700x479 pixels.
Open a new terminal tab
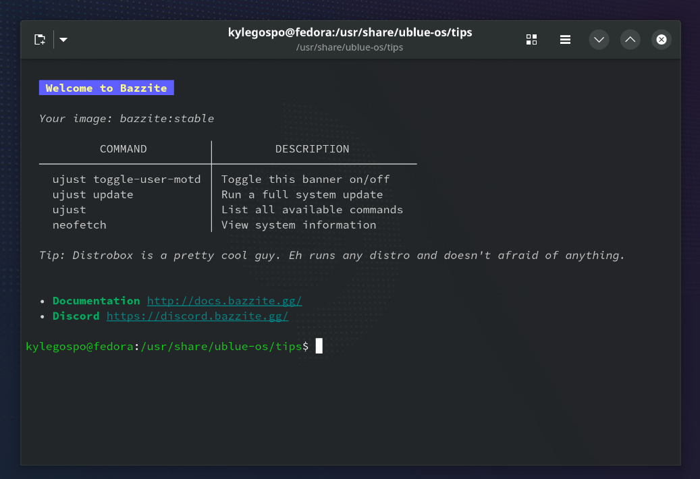point(40,40)
